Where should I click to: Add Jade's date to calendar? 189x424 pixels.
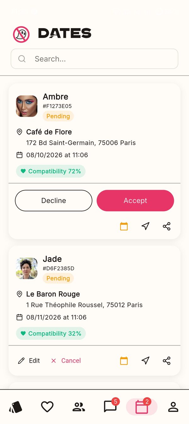pos(124,361)
